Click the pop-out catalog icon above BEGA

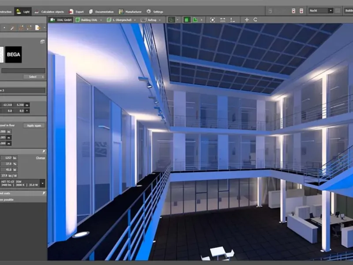point(42,42)
